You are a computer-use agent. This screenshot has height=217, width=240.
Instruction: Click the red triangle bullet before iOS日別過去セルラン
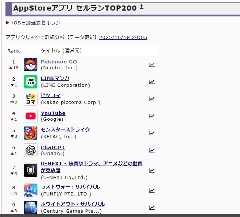coord(8,23)
